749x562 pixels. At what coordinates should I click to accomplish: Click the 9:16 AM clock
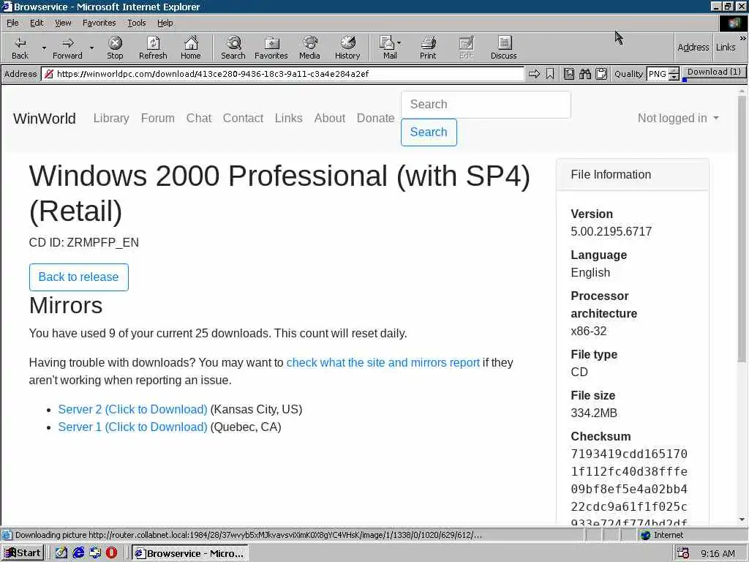(718, 553)
